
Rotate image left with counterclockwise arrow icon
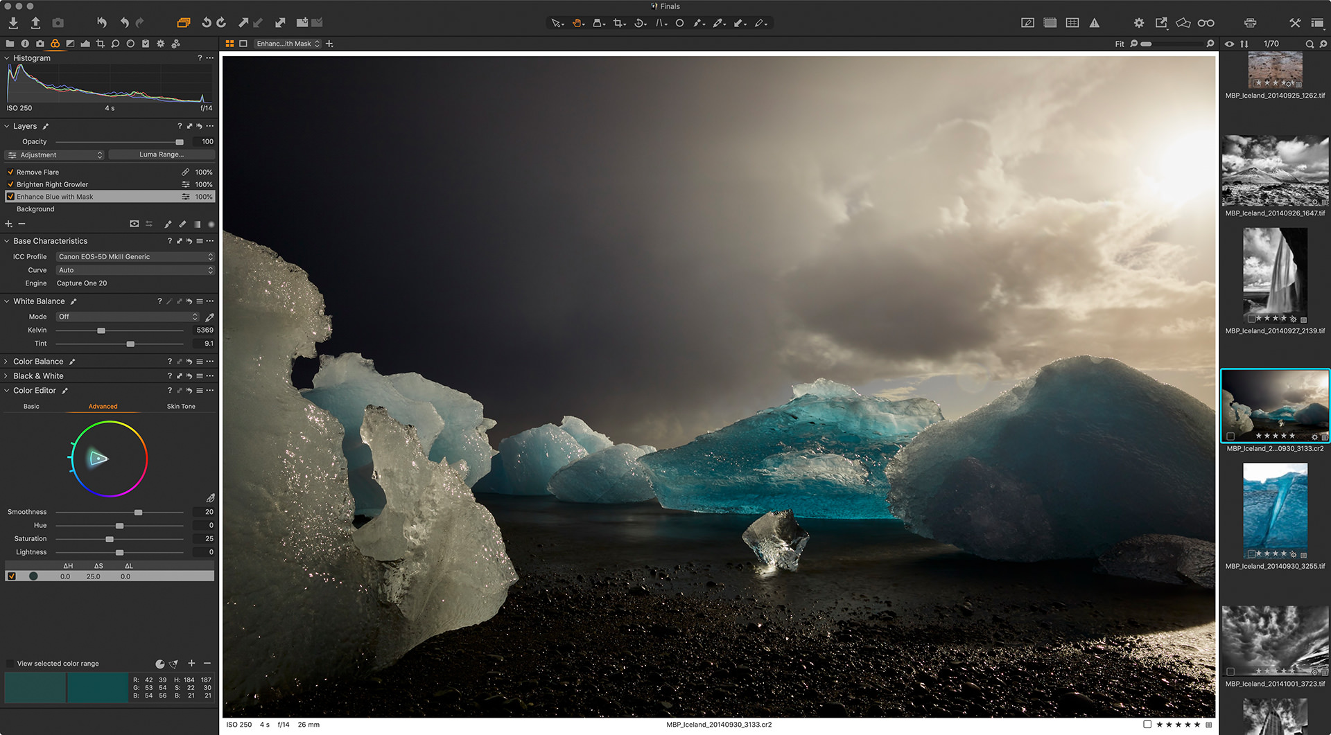coord(206,23)
